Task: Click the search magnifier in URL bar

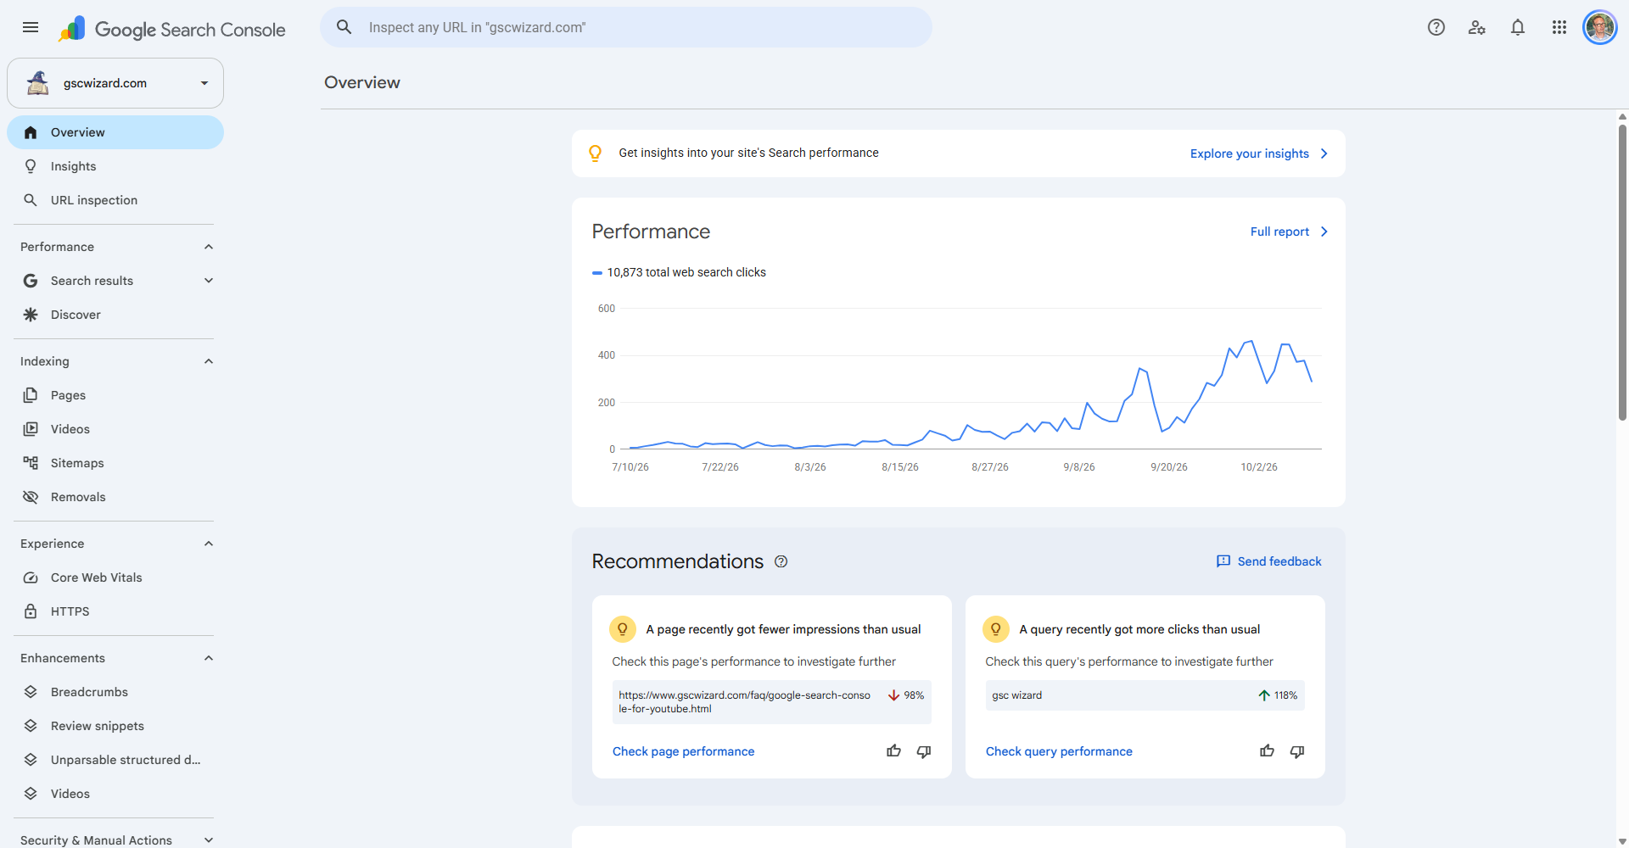Action: coord(344,27)
